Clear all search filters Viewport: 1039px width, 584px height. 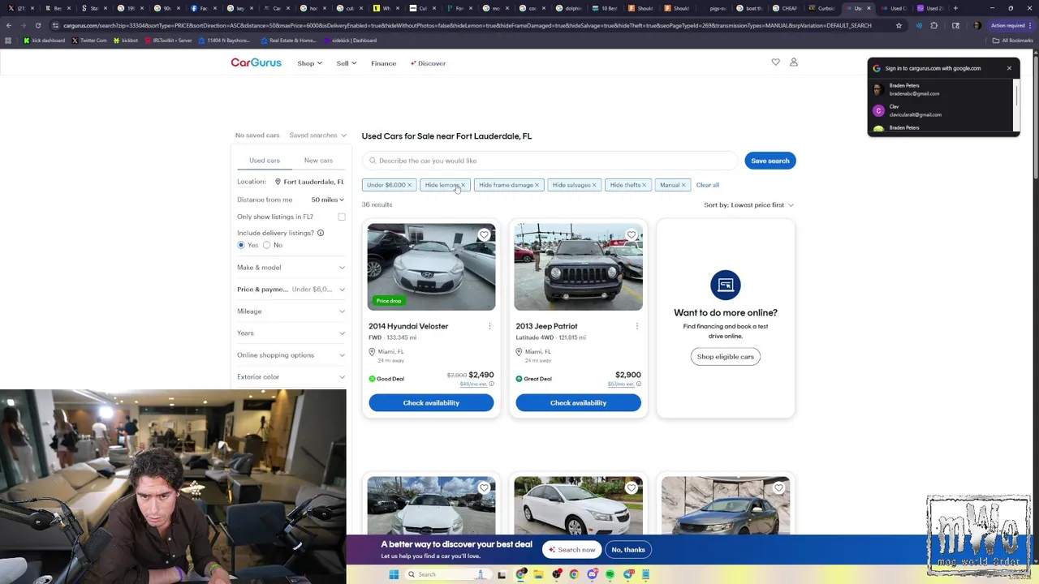pos(708,185)
